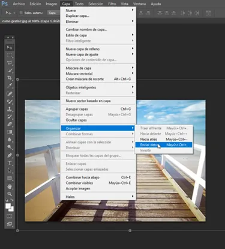Image resolution: width=225 pixels, height=249 pixels.
Task: Change the screen mode
Action: pos(10,224)
